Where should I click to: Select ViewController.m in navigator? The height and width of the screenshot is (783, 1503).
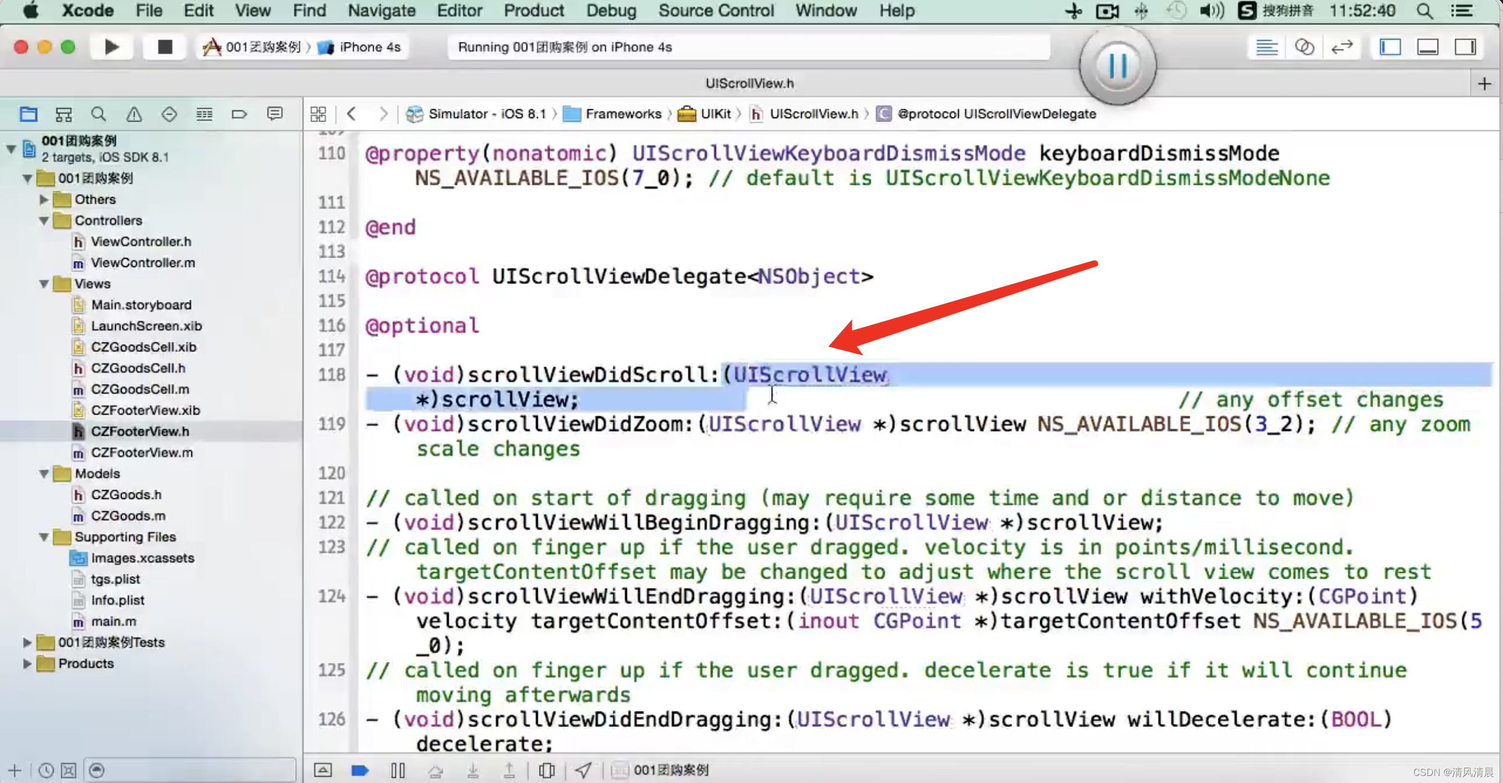[142, 262]
